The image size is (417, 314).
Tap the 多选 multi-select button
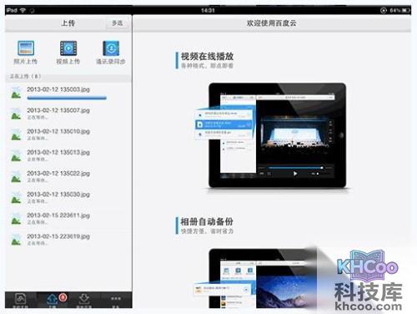118,23
